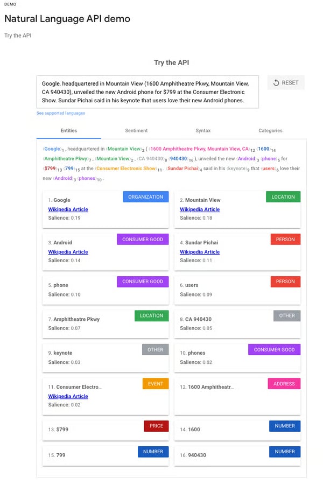Click the 4. Sundar Pichai card title
This screenshot has width=323, height=485.
199,242
